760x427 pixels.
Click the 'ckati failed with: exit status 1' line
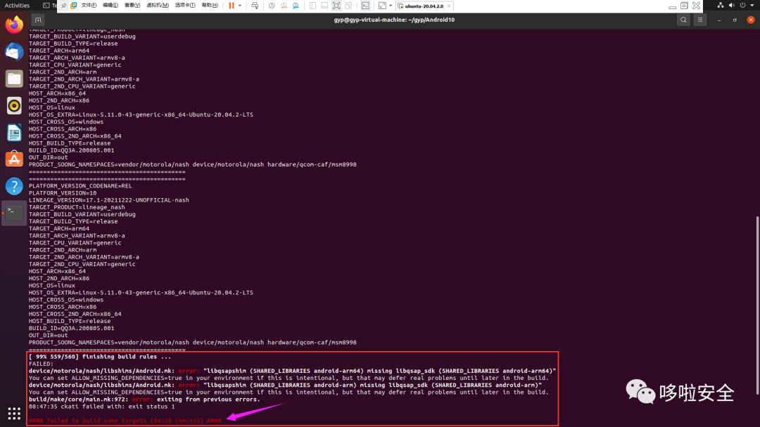[102, 407]
